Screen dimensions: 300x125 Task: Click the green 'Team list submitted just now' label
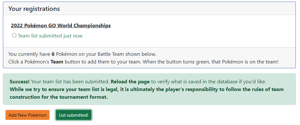pyautogui.click(x=50, y=36)
